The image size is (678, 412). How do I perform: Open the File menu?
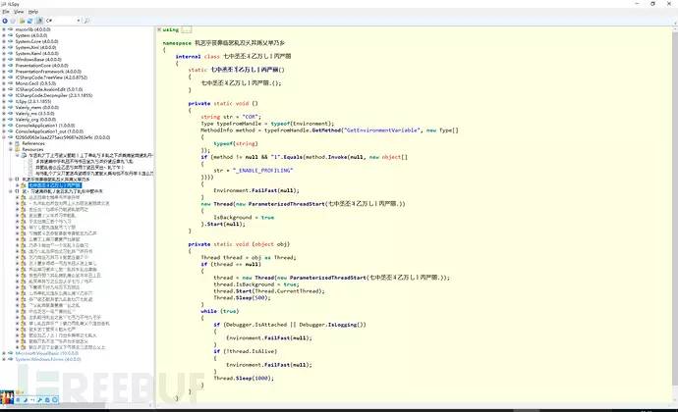pos(6,12)
